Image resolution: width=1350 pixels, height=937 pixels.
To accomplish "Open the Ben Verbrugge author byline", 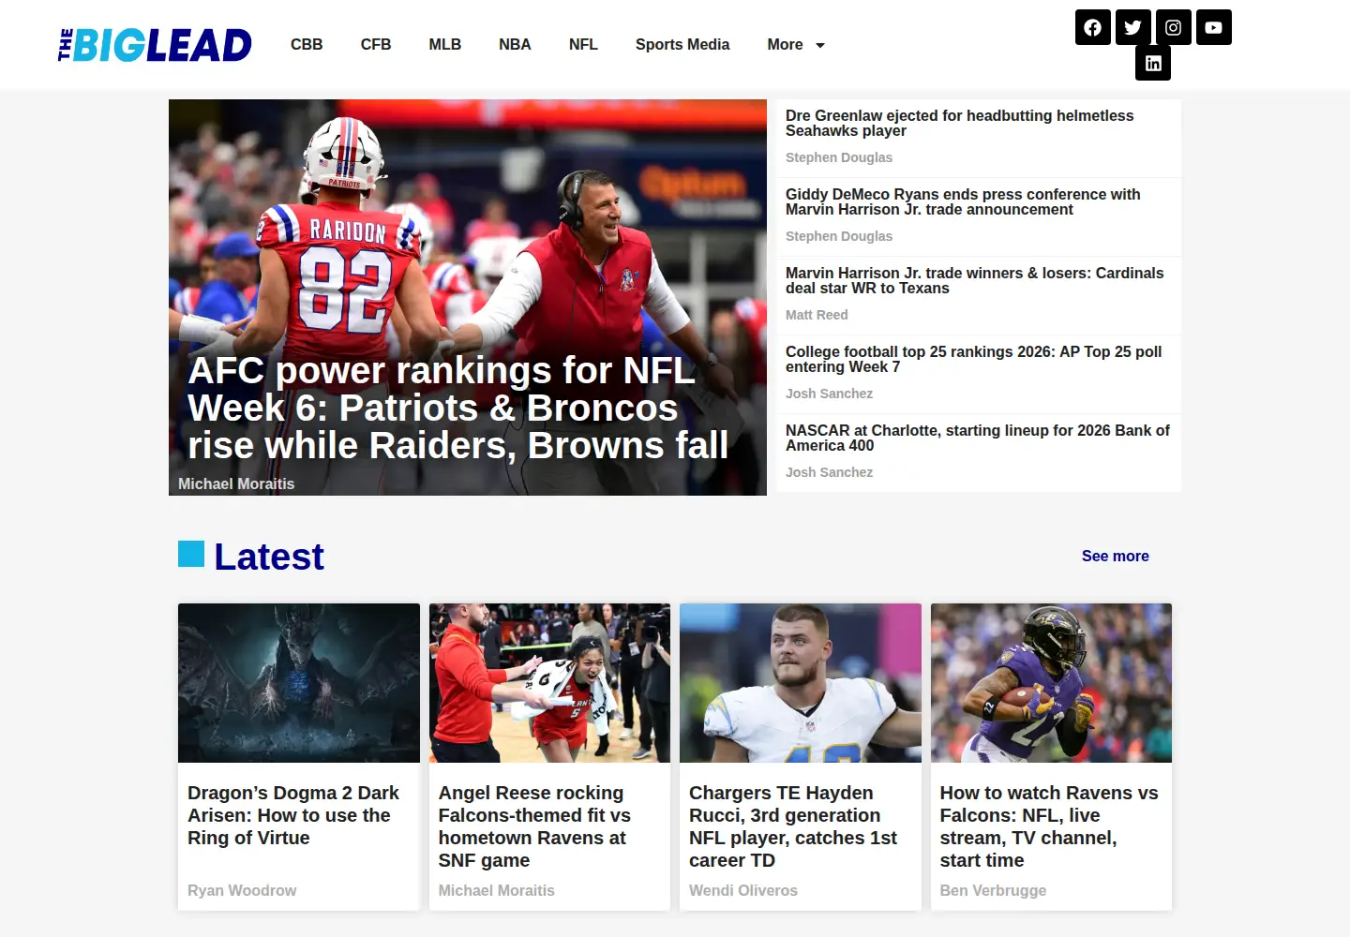I will pyautogui.click(x=993, y=890).
